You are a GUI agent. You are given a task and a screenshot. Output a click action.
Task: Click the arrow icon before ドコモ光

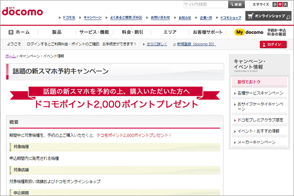pos(60,17)
